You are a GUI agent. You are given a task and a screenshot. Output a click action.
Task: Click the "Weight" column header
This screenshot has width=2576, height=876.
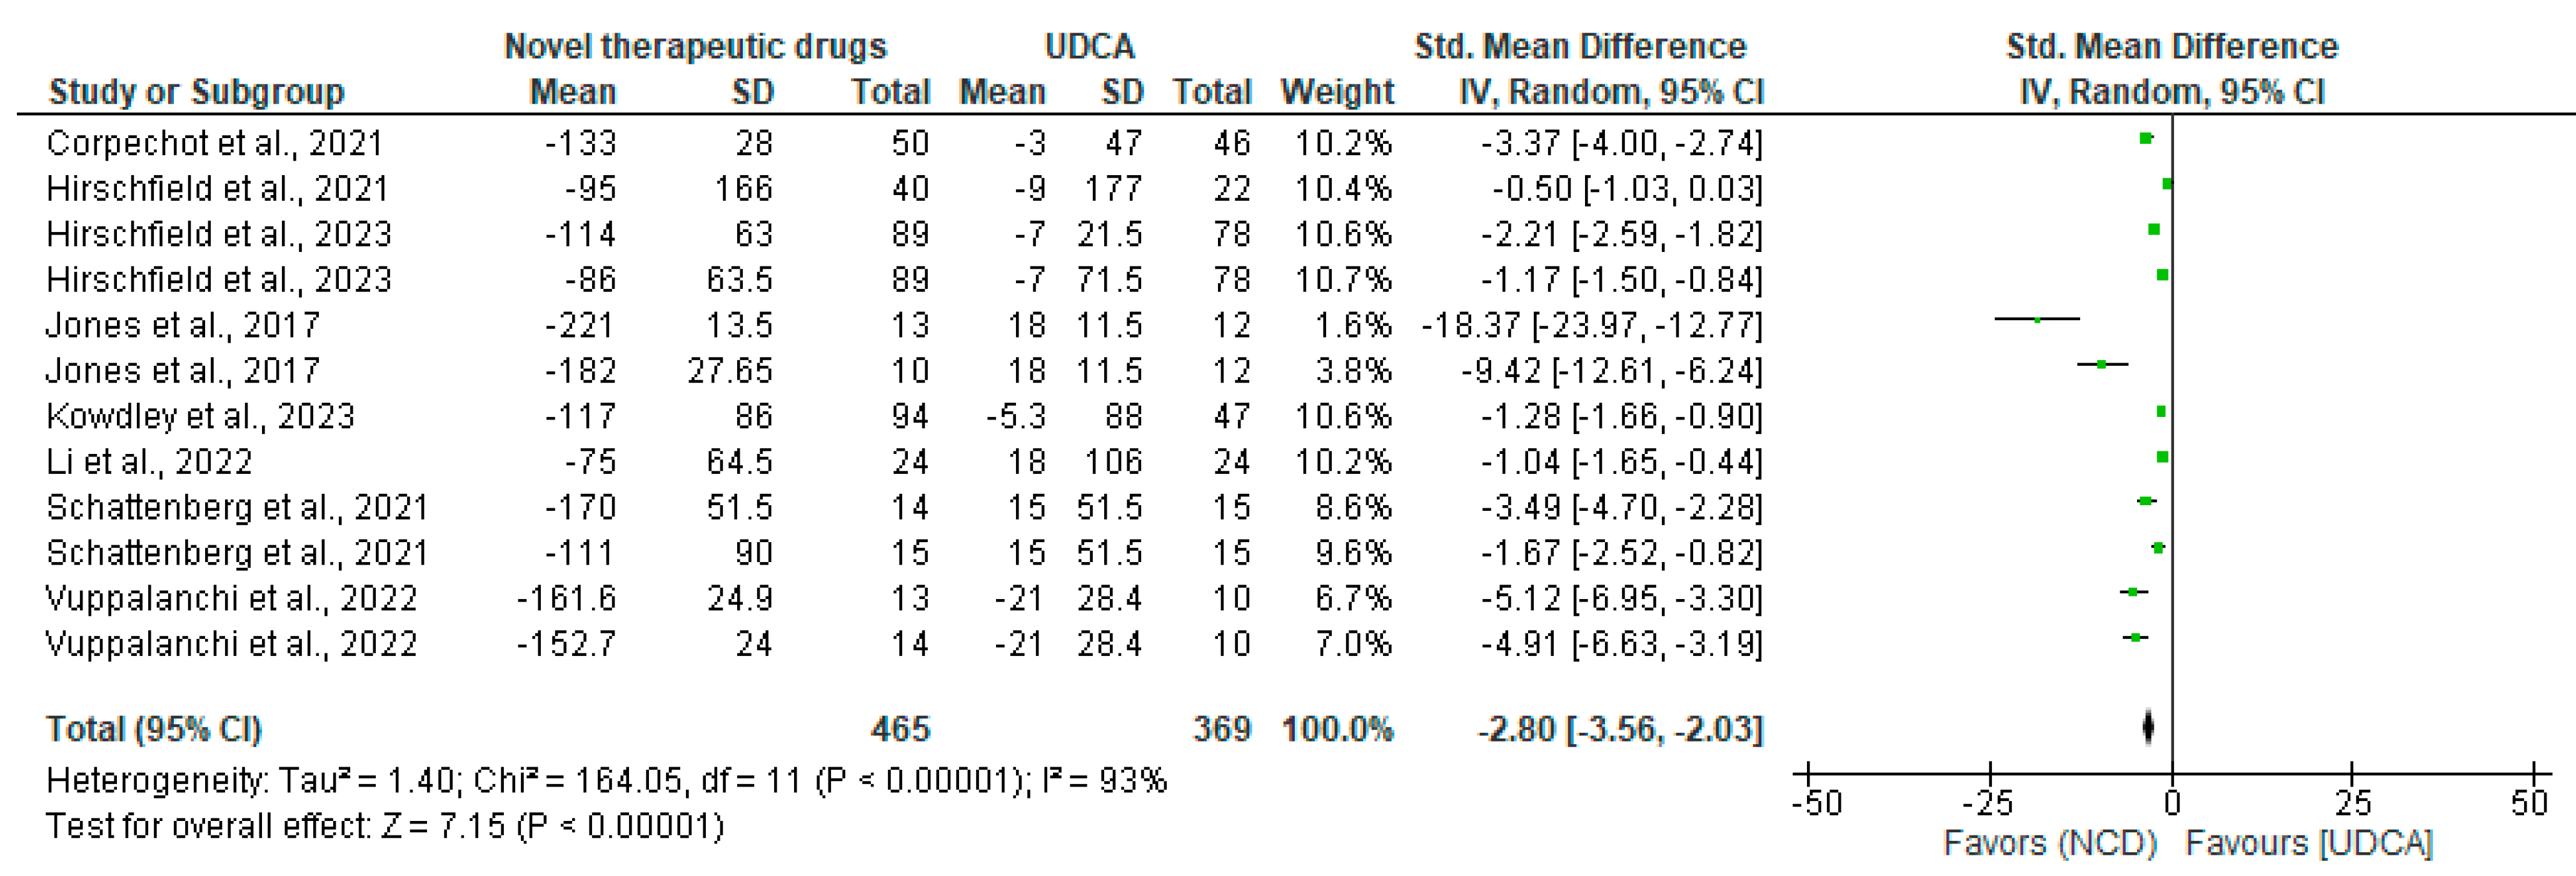pos(1337,92)
